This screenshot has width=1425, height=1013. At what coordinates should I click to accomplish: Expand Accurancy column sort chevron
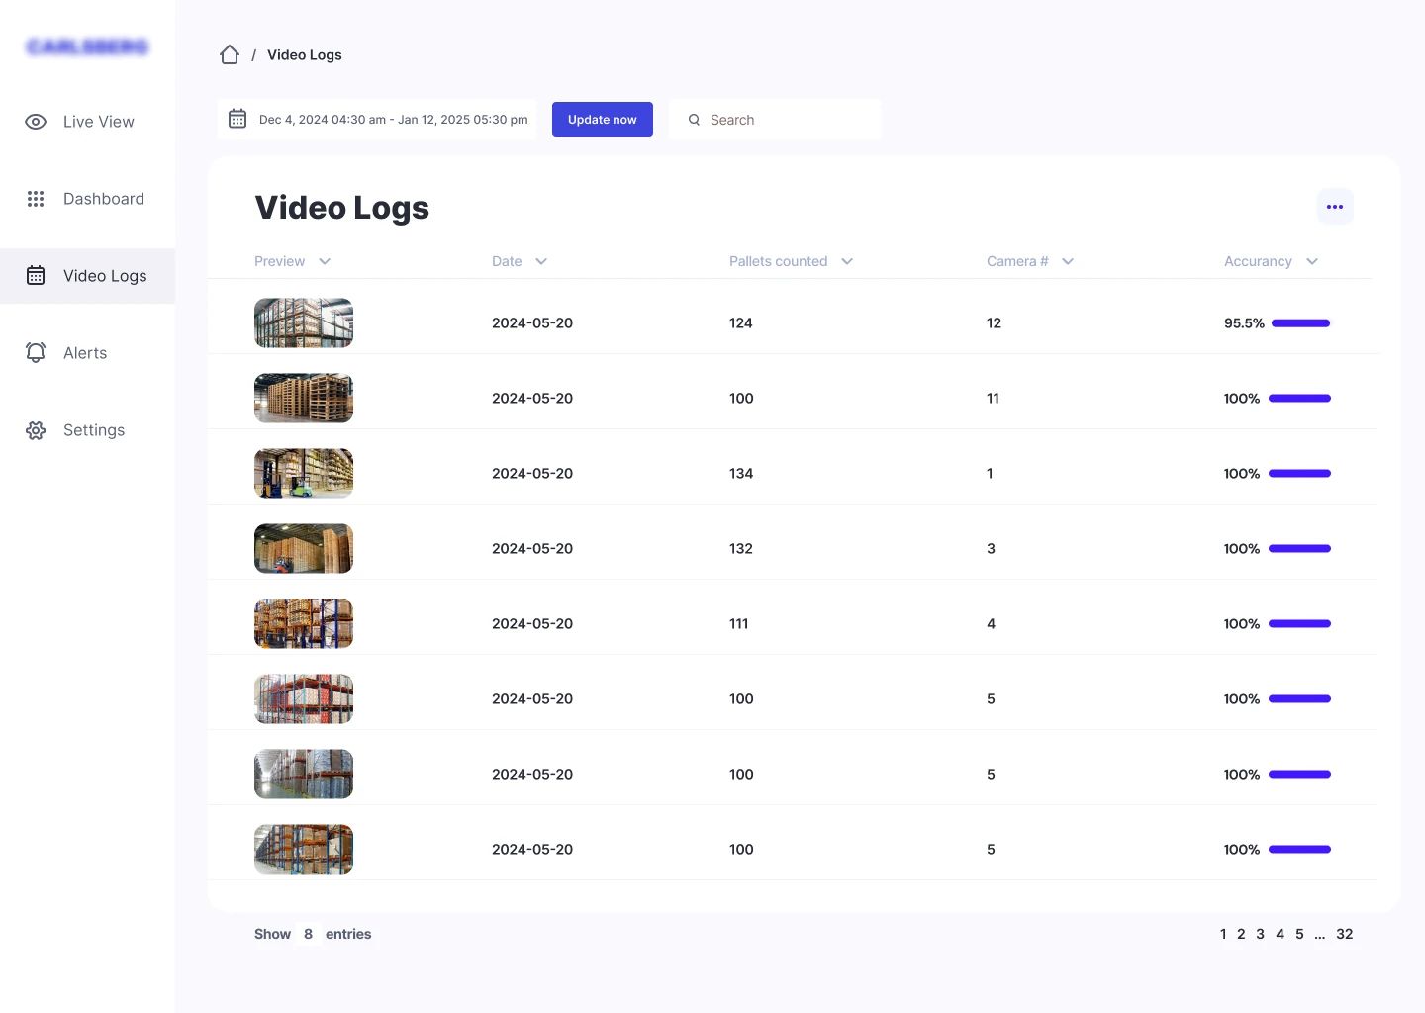point(1312,261)
